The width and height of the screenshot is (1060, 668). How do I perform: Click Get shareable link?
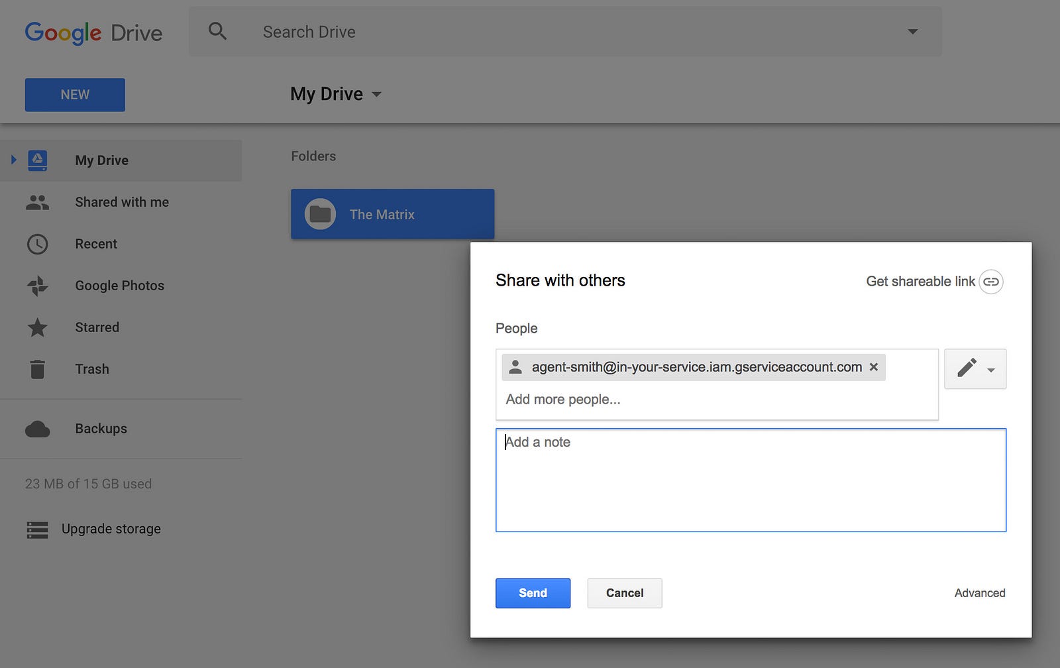tap(921, 282)
